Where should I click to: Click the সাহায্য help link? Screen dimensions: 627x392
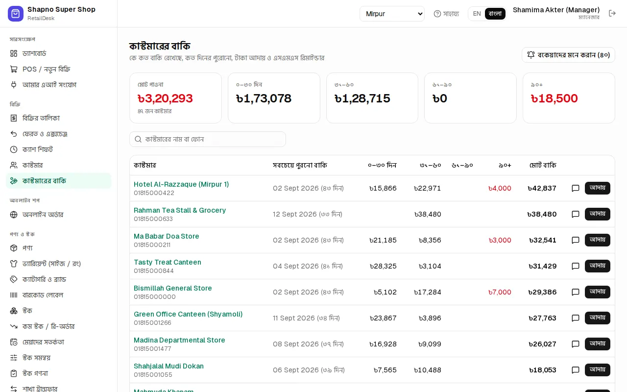[446, 14]
